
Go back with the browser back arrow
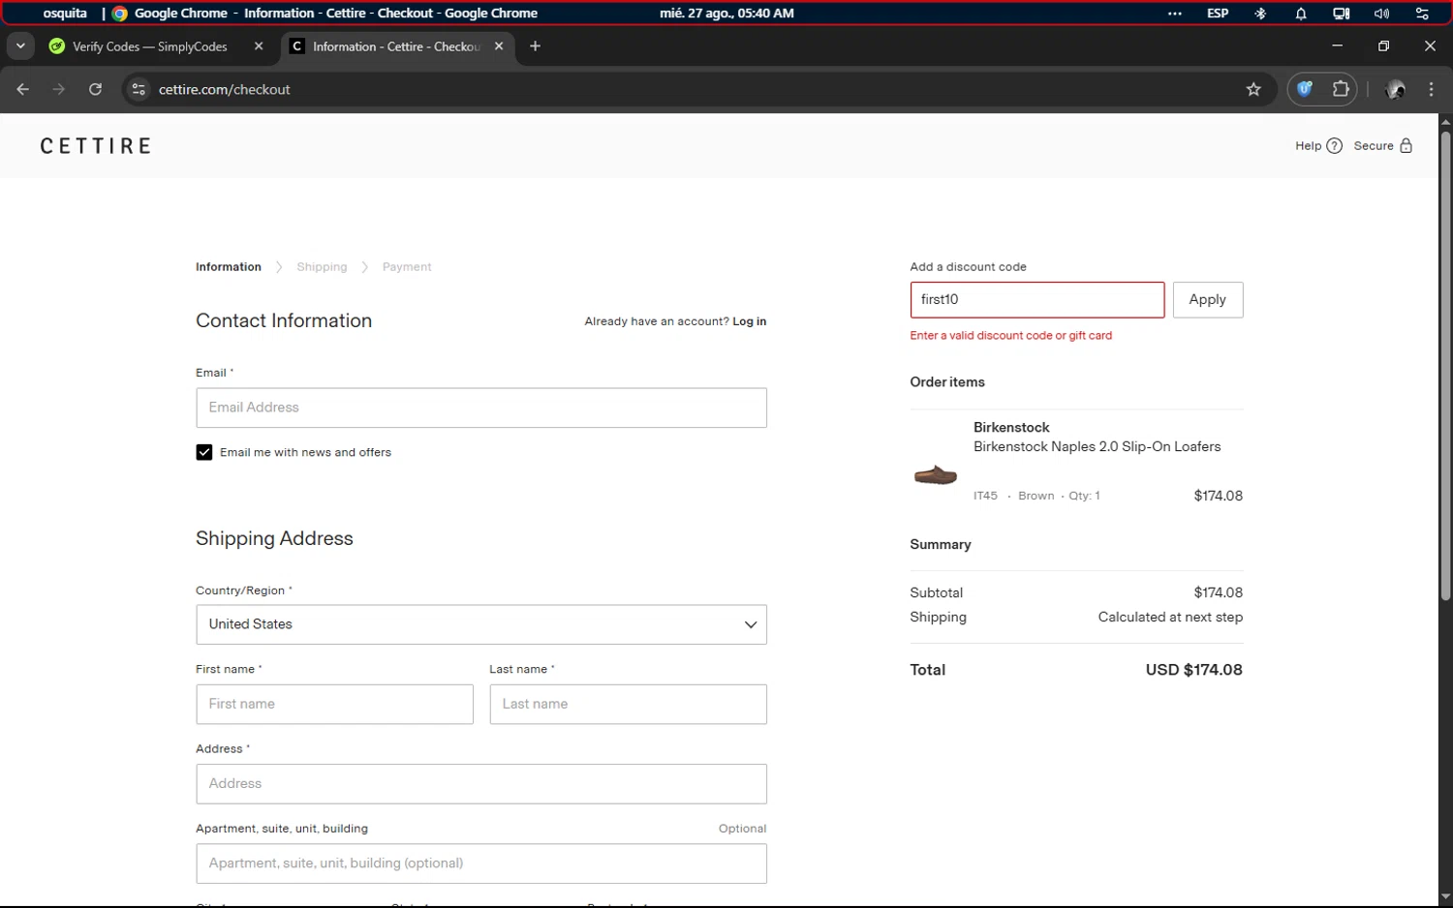pyautogui.click(x=23, y=89)
